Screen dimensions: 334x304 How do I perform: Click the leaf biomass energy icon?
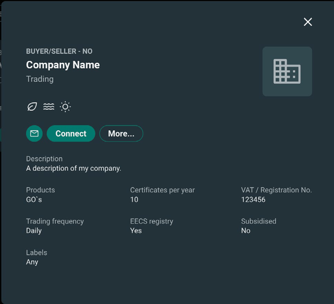coord(32,107)
